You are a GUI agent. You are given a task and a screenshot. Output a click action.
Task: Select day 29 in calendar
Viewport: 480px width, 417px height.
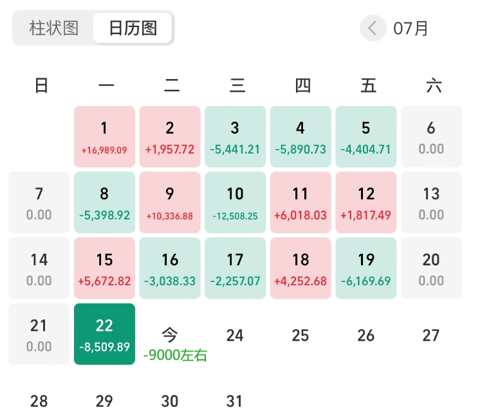(x=104, y=401)
